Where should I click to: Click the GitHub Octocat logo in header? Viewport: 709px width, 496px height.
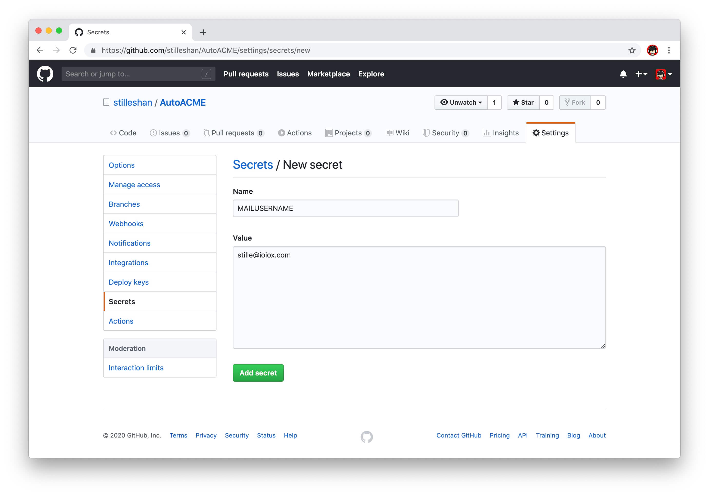pyautogui.click(x=45, y=74)
